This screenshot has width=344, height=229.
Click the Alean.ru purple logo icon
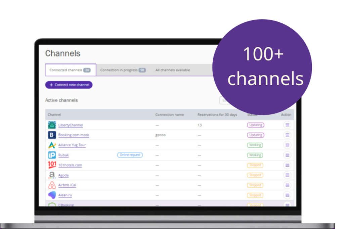click(51, 195)
